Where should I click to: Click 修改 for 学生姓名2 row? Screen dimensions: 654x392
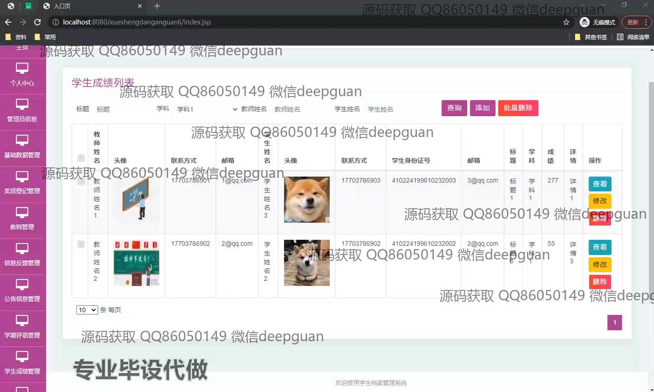599,265
